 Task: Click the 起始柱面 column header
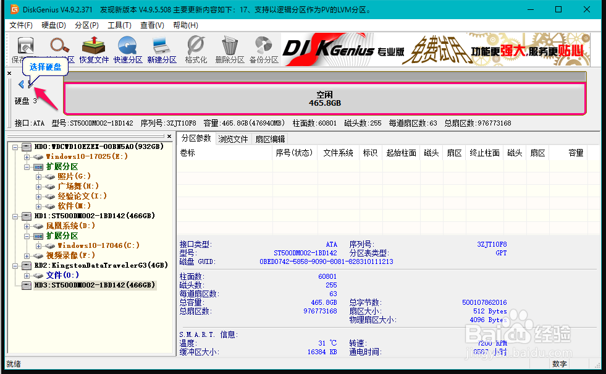pos(401,153)
